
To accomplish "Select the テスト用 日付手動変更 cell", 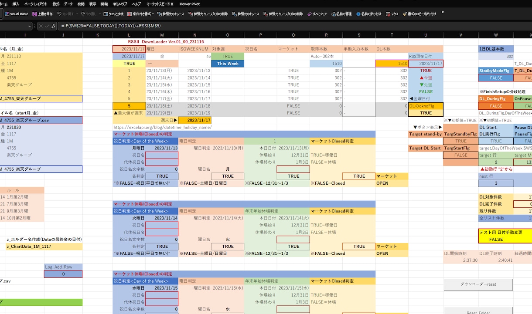I will 505,232.
